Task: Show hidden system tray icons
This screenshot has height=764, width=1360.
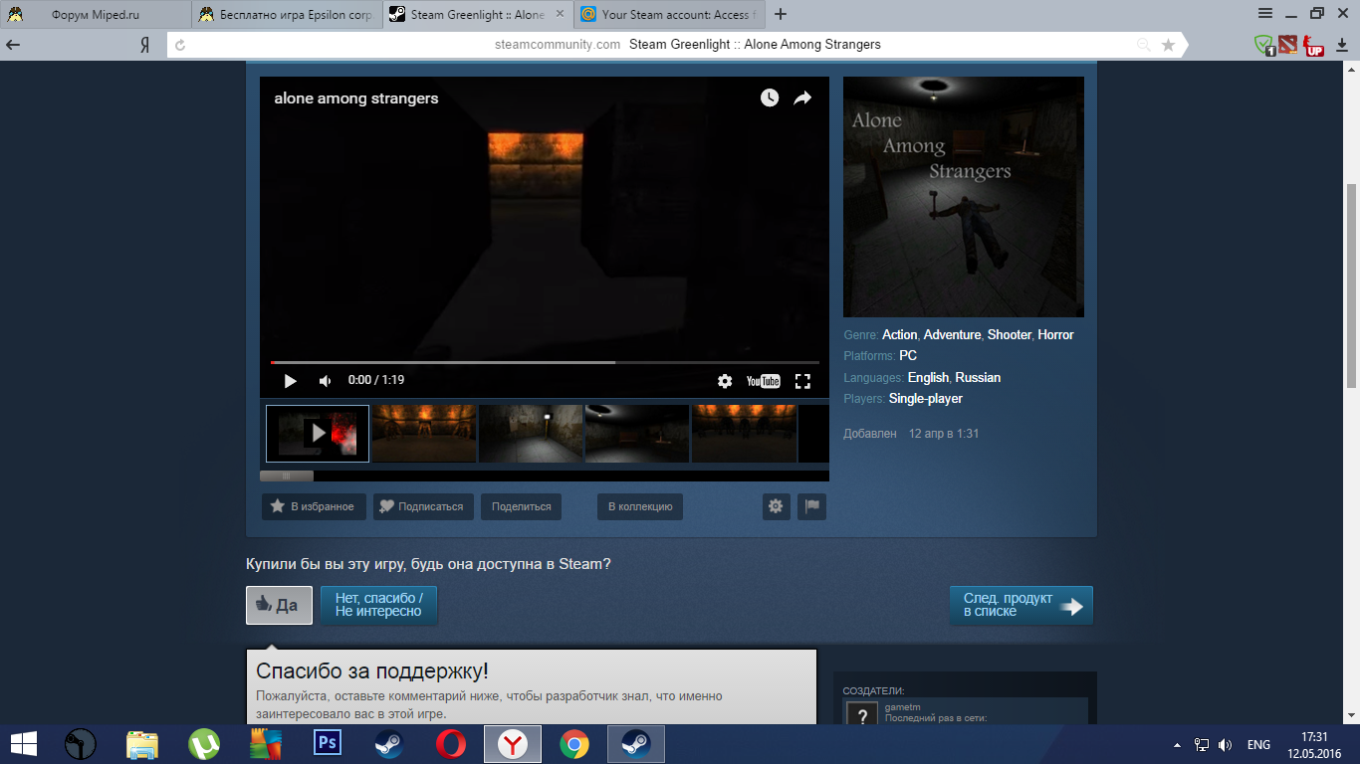Action: pos(1178,745)
